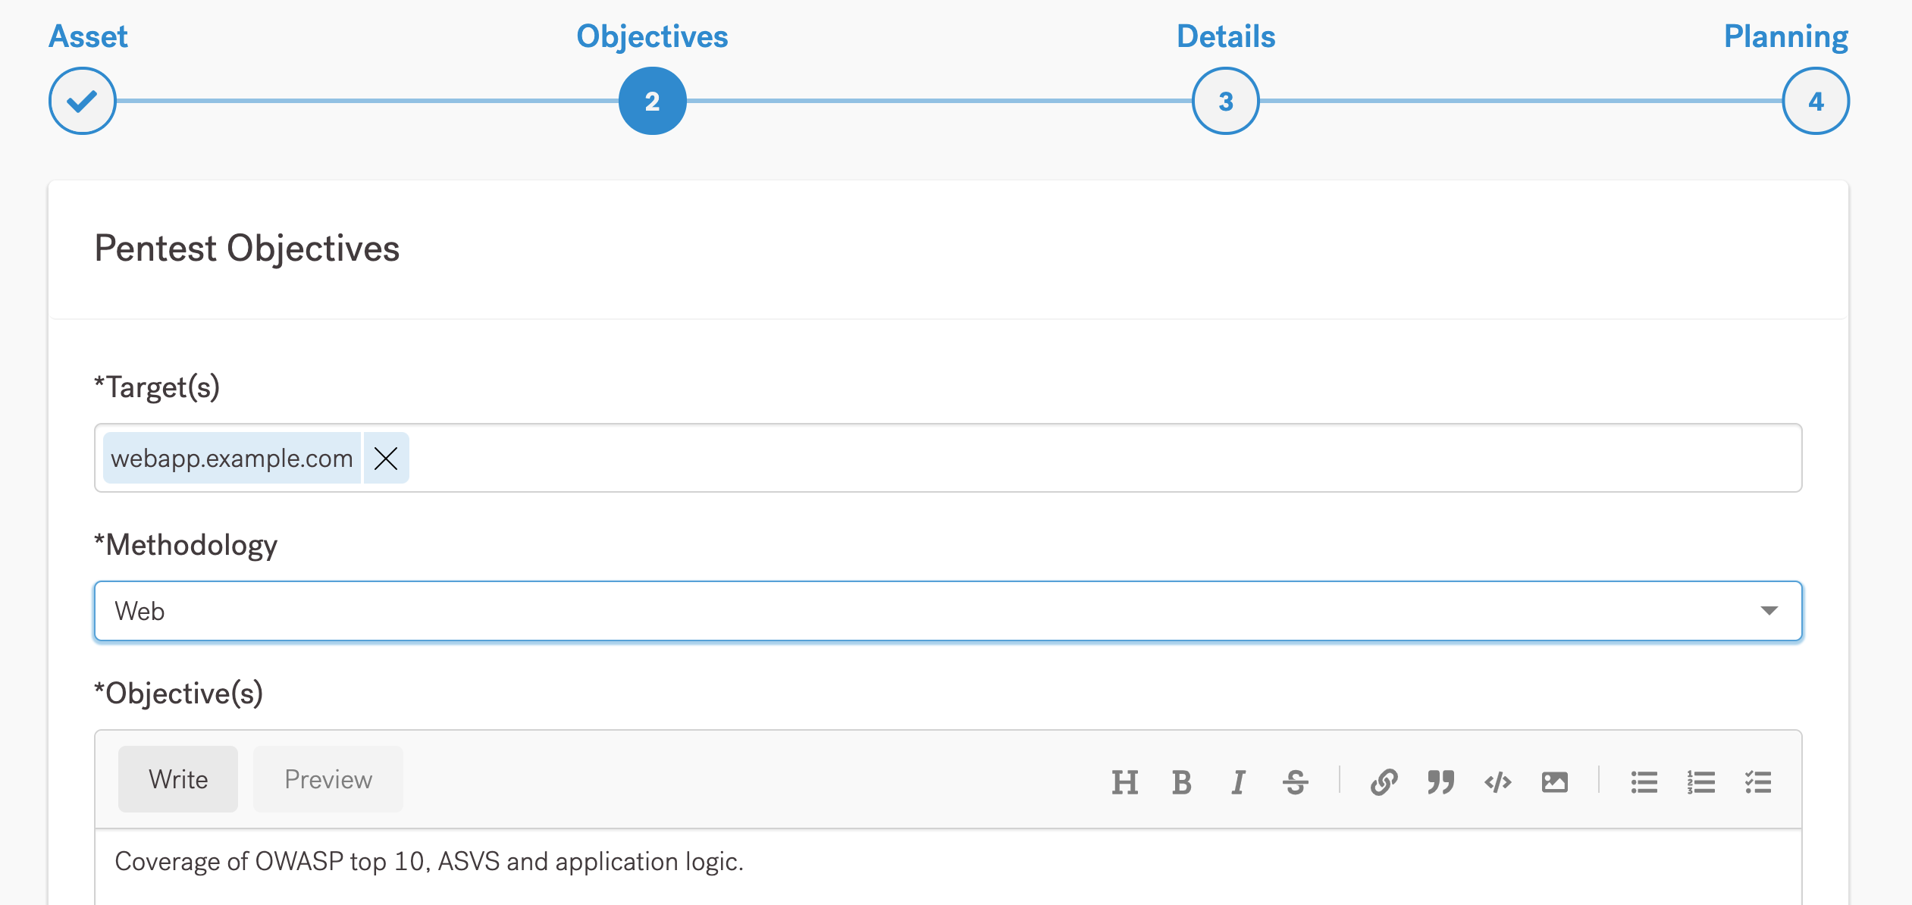The width and height of the screenshot is (1912, 905).
Task: Return to the completed Asset step checkmark
Action: click(82, 101)
